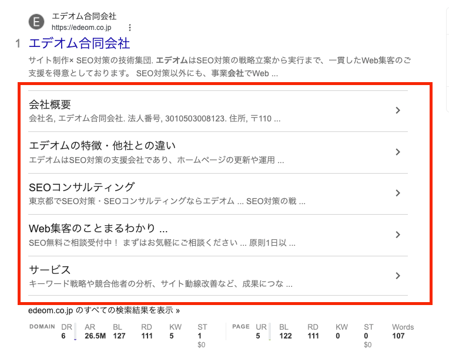
Task: Click snippet SEO無料ご相談受付中！
Action: pos(162,243)
